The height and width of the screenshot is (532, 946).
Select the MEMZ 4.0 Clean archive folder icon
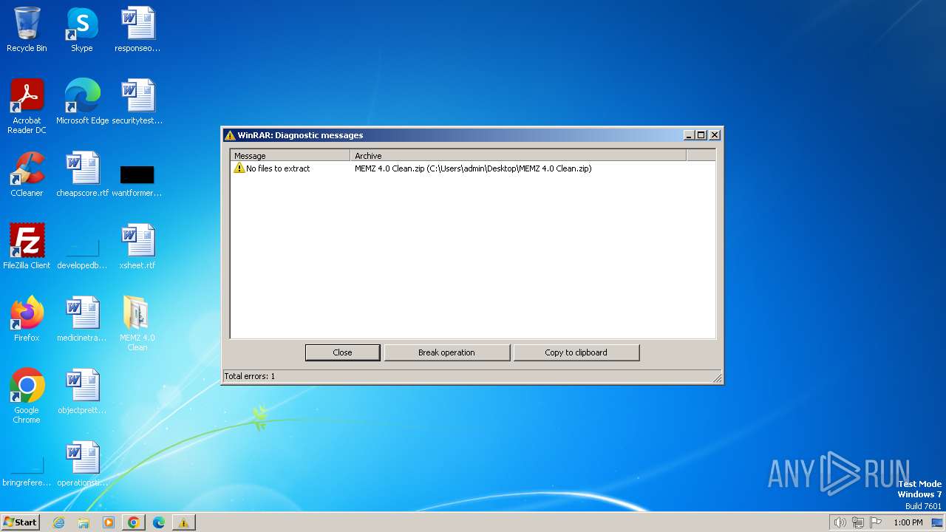[137, 323]
